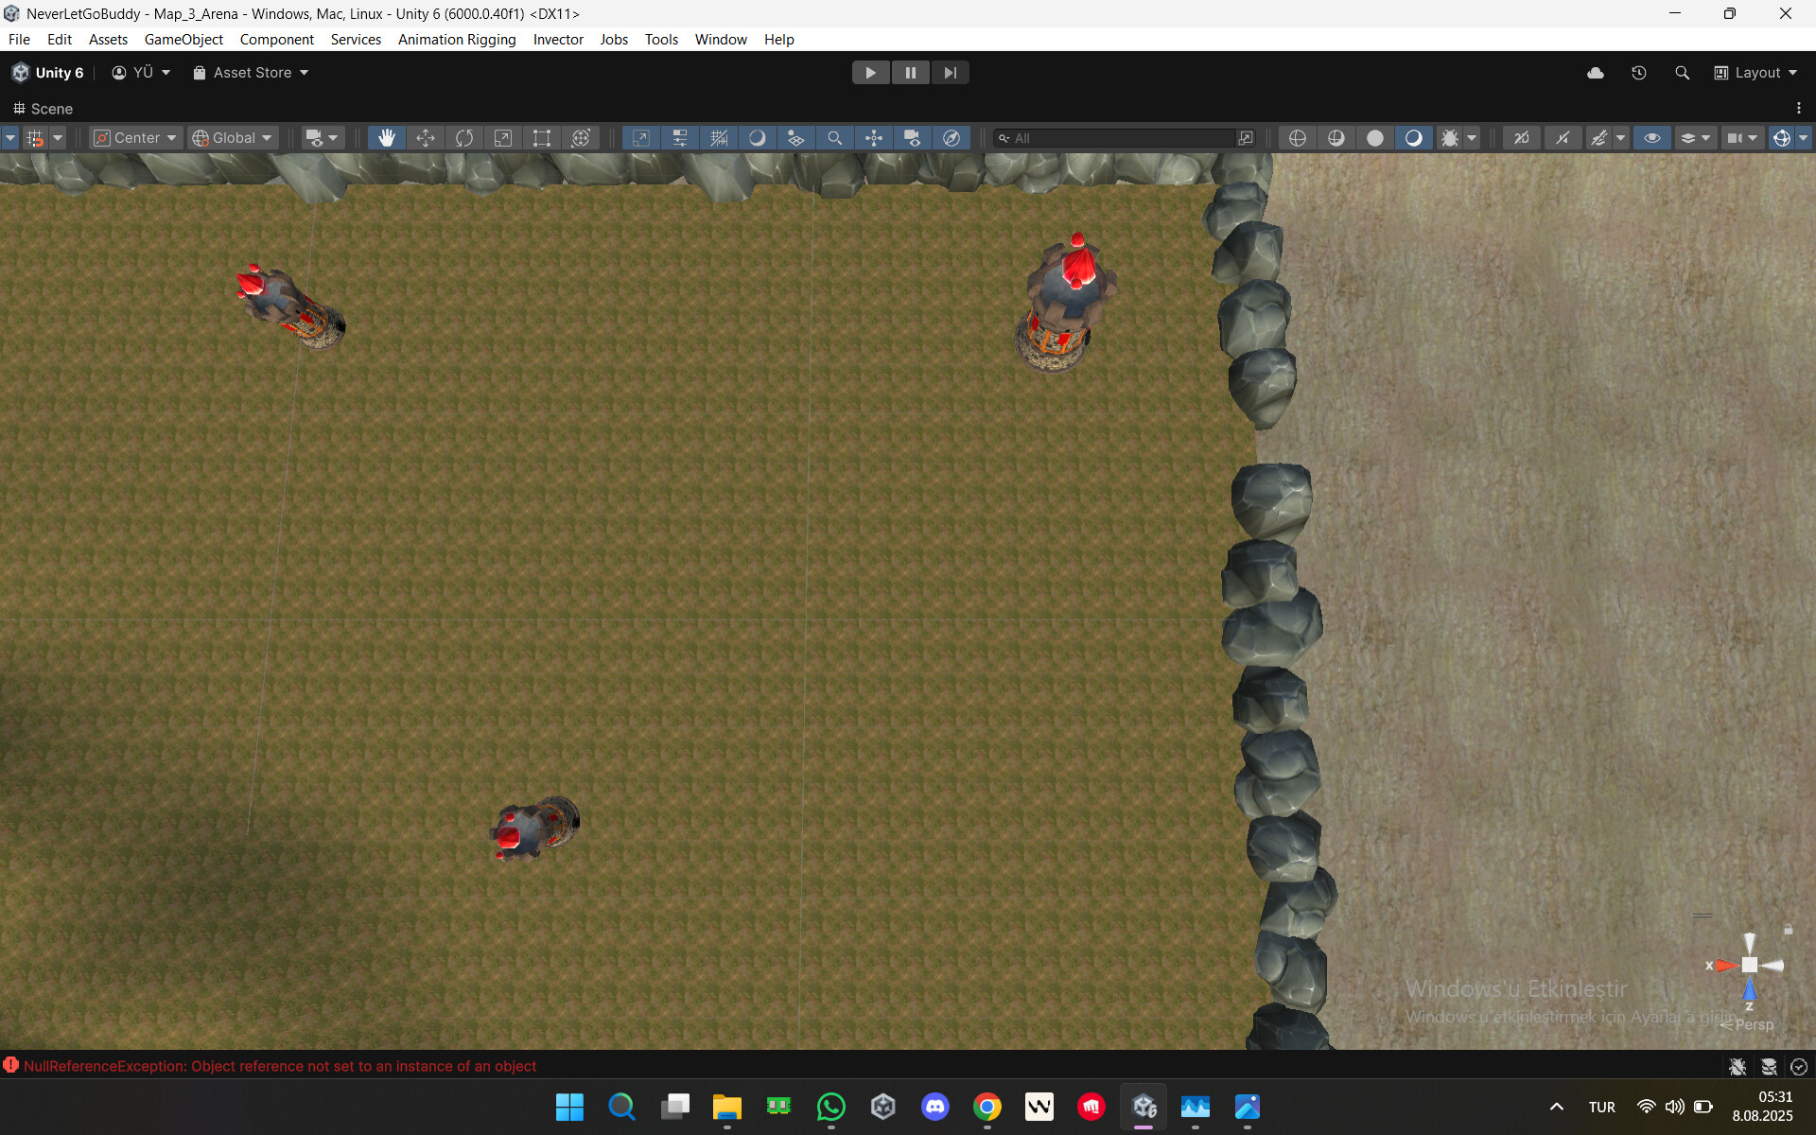Toggle scene visibility with the eye icon
The image size is (1816, 1135).
point(1652,139)
